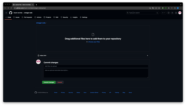This screenshot has width=186, height=106.
Task: Click the GitHub Octocat logo in header
Action: tap(11, 13)
